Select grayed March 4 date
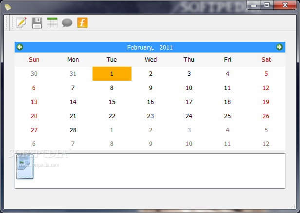Image resolution: width=300 pixels, height=213 pixels. pyautogui.click(x=227, y=130)
